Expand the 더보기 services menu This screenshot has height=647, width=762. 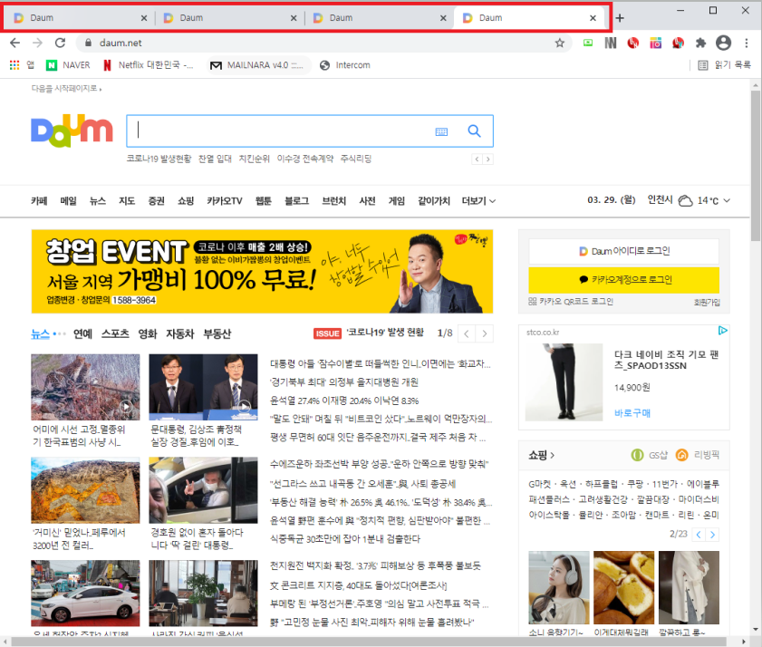coord(478,201)
